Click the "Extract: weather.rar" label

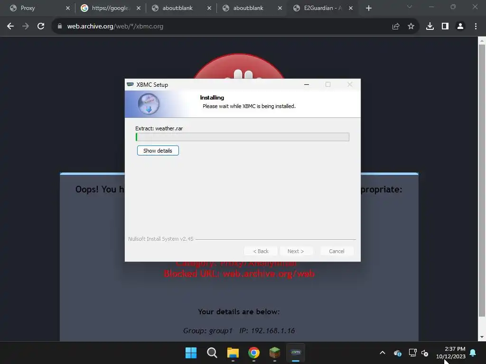tap(159, 128)
